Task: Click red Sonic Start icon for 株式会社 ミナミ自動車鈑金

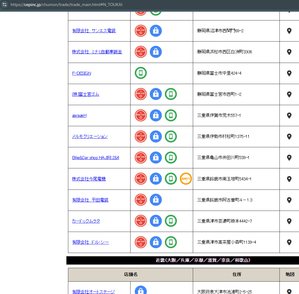Action: [141, 52]
